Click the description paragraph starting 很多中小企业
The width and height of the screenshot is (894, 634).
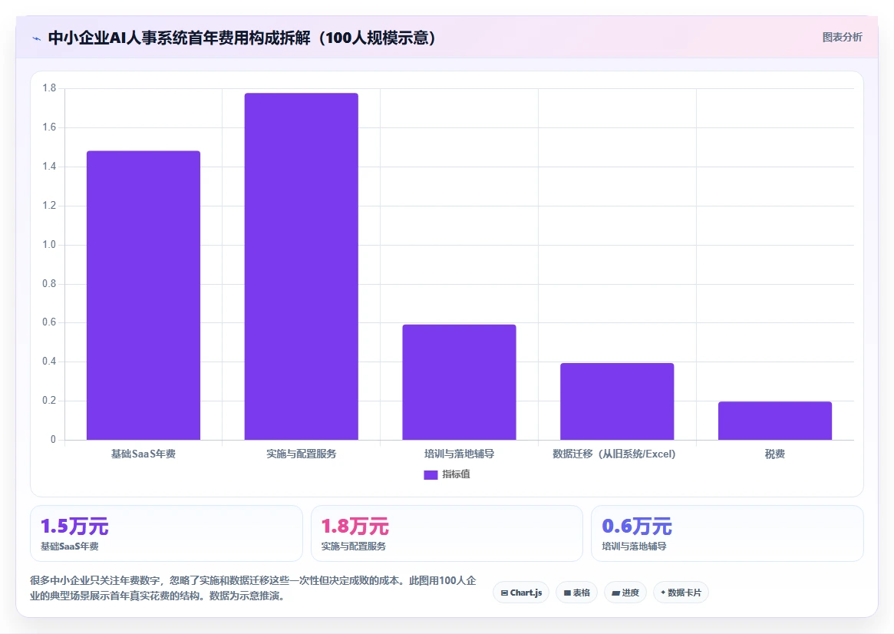pyautogui.click(x=253, y=589)
